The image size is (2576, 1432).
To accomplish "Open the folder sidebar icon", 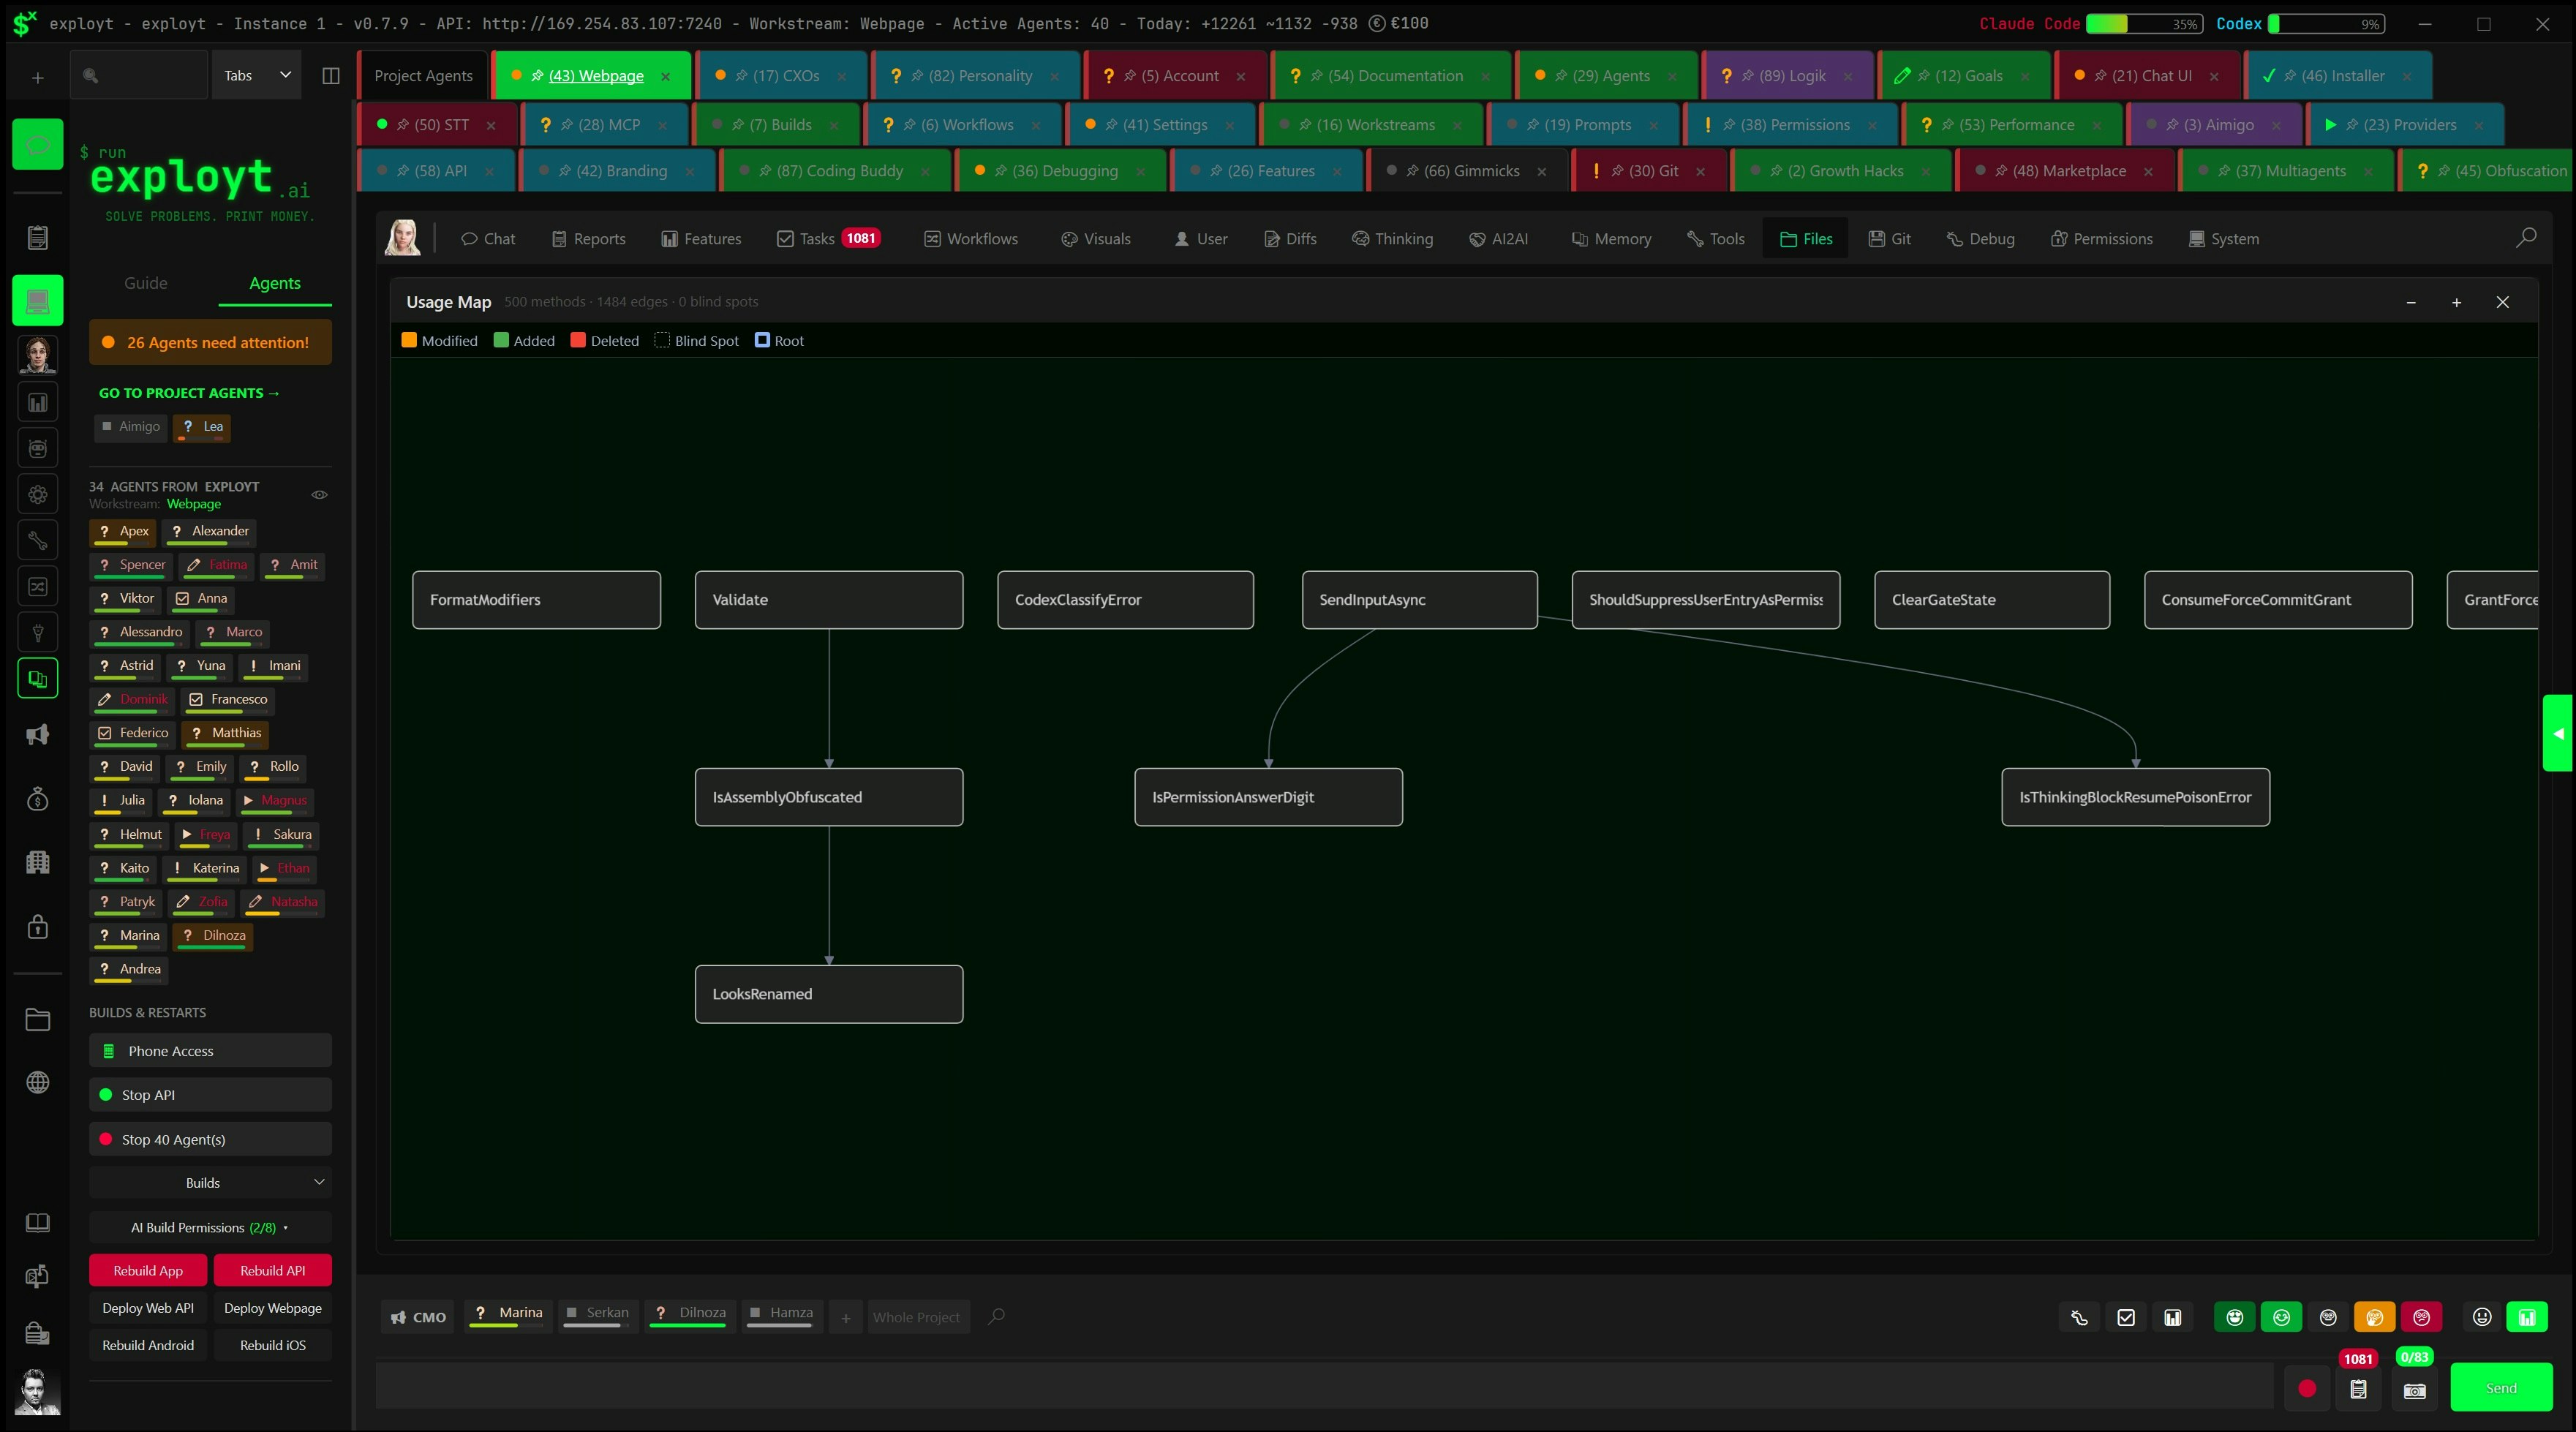I will point(38,1019).
